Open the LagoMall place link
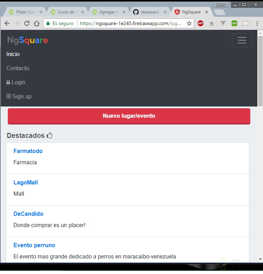This screenshot has height=274, width=263. click(26, 182)
